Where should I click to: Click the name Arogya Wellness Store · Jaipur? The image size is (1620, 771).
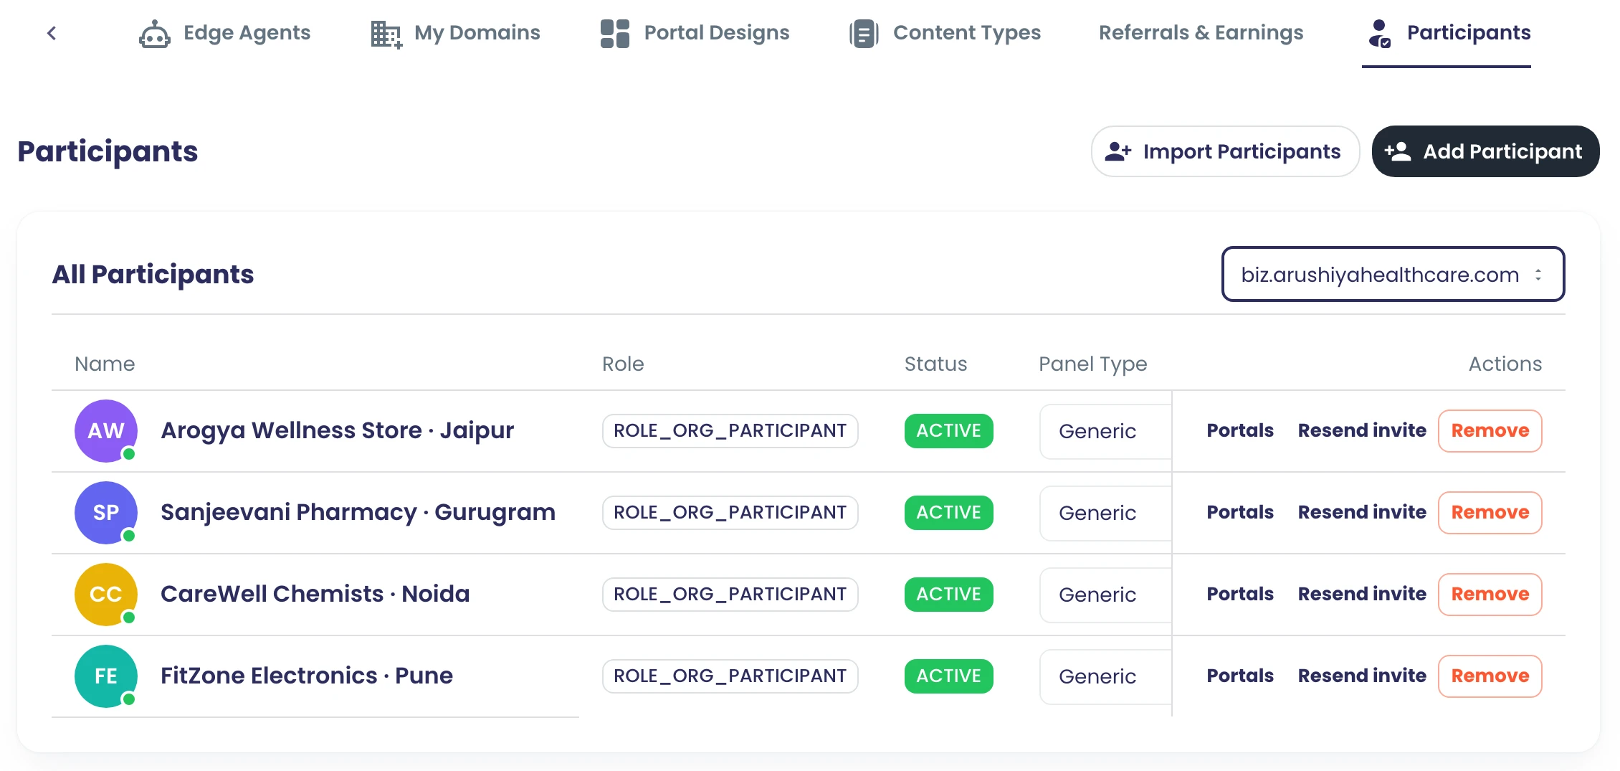point(337,430)
